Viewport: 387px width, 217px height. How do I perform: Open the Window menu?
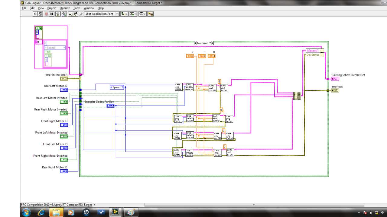(89, 8)
